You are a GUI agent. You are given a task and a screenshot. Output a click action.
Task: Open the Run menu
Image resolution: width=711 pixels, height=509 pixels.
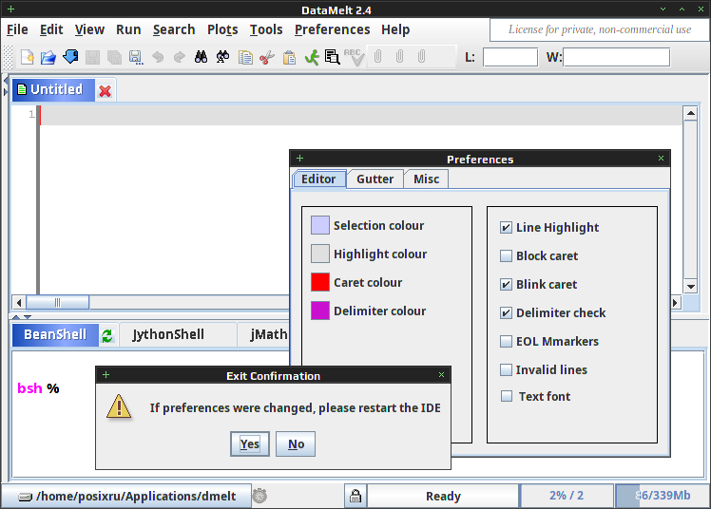tap(128, 29)
